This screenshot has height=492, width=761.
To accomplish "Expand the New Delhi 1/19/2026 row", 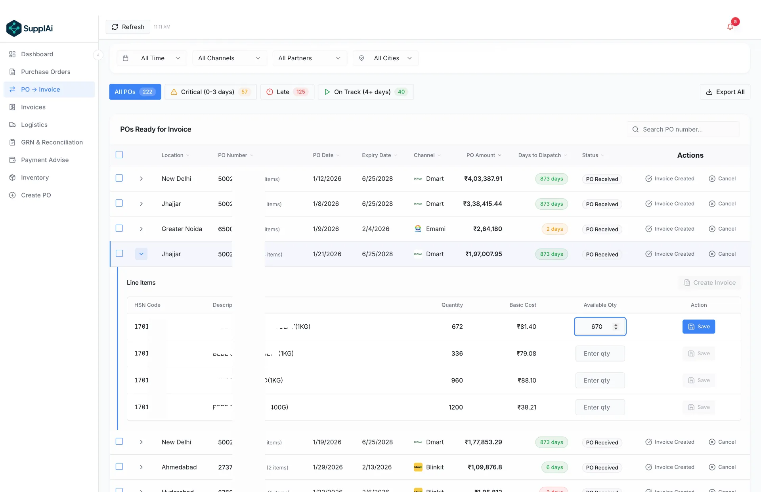I will [x=141, y=442].
